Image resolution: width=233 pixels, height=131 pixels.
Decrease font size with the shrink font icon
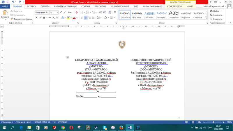64,13
